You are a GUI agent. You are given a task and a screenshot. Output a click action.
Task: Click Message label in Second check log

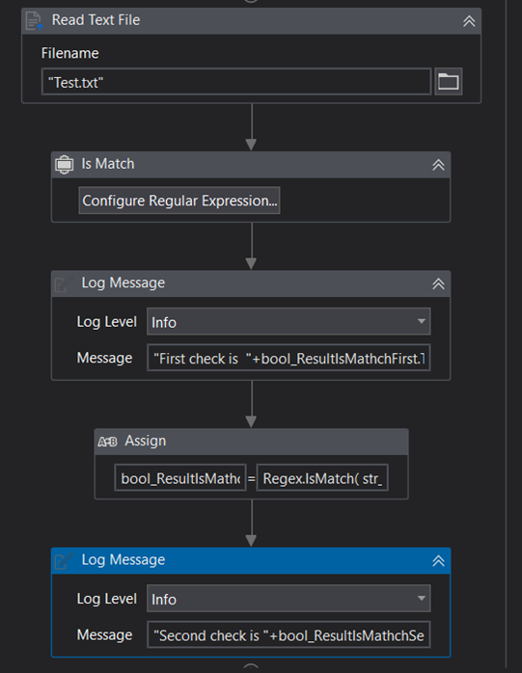pyautogui.click(x=104, y=634)
